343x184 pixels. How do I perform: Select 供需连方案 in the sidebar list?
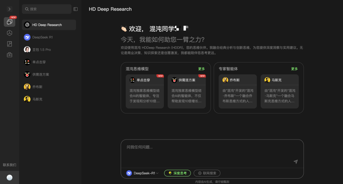(x=49, y=74)
